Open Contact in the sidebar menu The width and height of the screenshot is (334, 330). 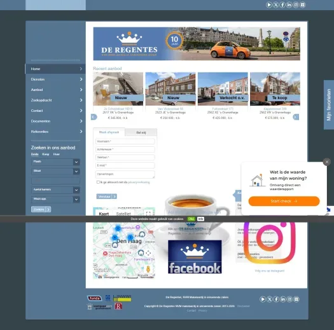coord(55,111)
